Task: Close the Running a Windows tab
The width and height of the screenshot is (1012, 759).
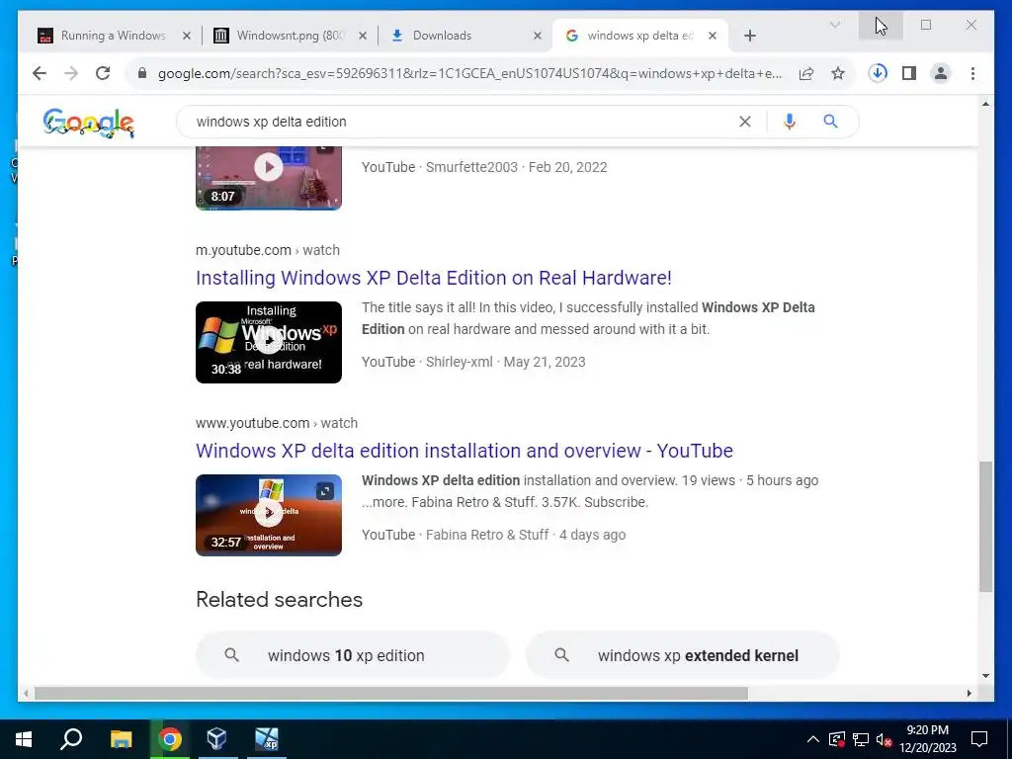Action: tap(187, 36)
